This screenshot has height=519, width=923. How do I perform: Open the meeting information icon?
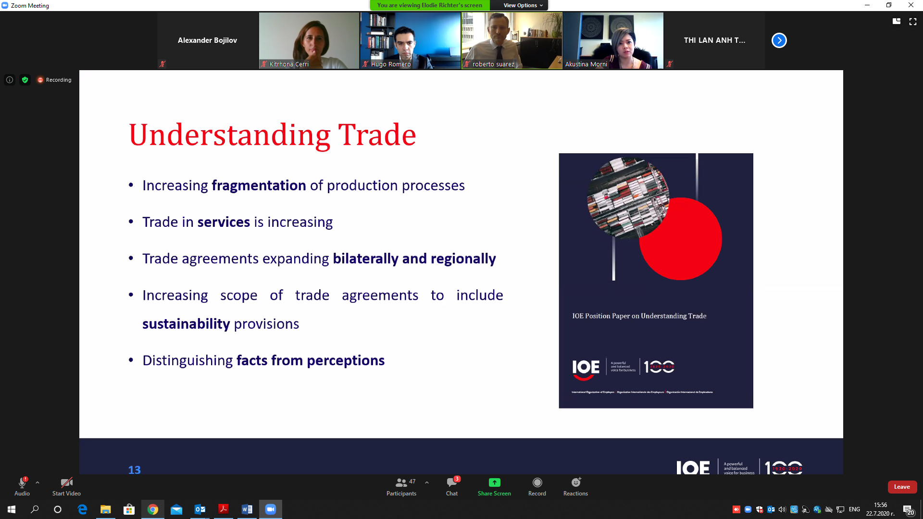[x=10, y=80]
